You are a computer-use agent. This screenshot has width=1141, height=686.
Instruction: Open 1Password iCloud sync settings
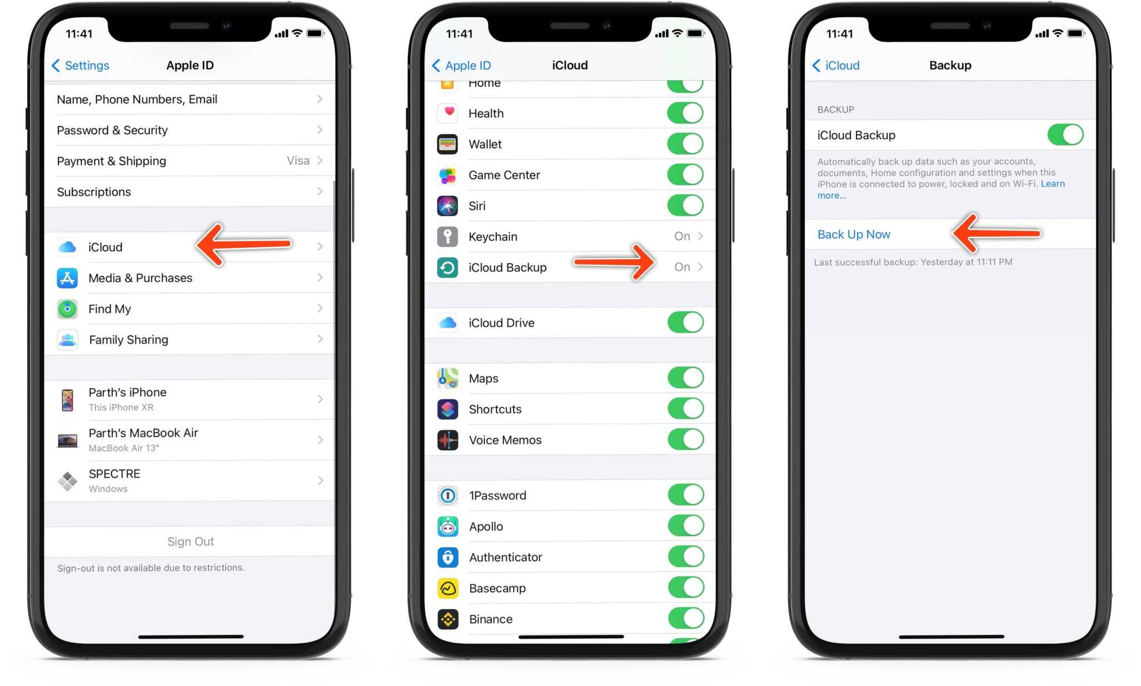[686, 496]
